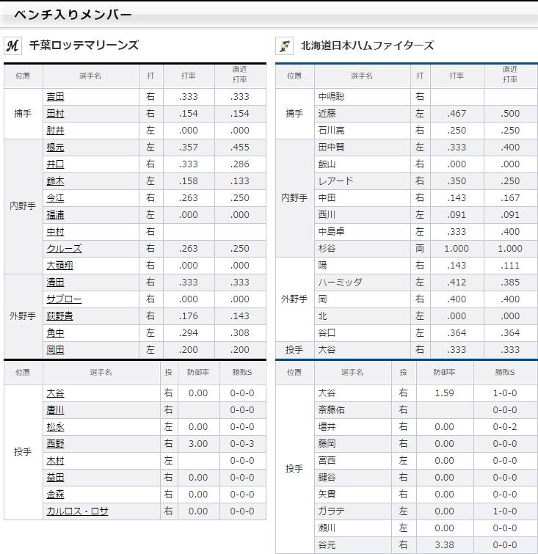Select Fighters player 近藤 name cell
The image size is (538, 554).
(363, 114)
